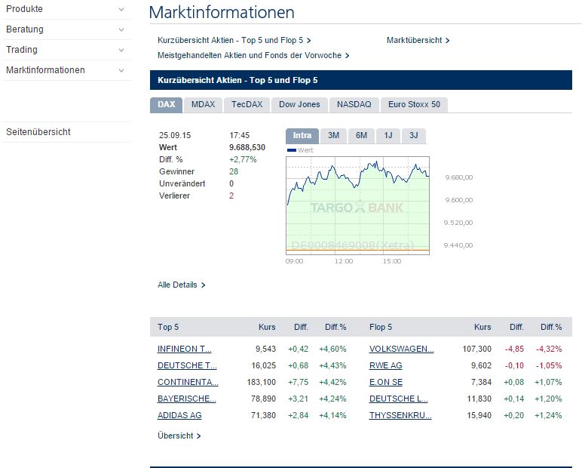This screenshot has height=468, width=582.
Task: Show the 1J chart period
Action: (388, 136)
